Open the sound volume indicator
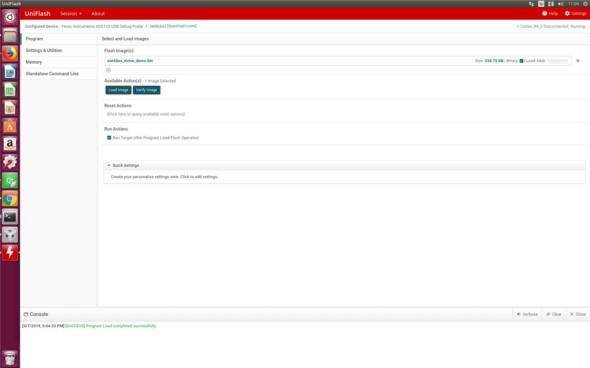Screen dimensions: 590x368 pos(561,4)
